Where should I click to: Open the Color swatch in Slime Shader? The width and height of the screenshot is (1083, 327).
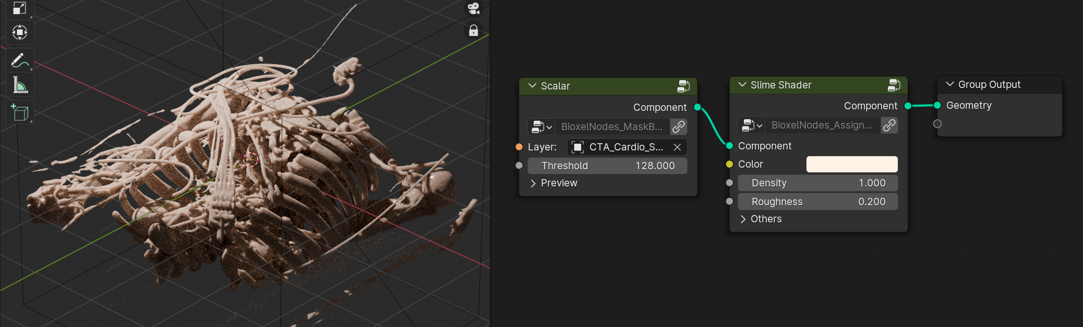tap(852, 165)
